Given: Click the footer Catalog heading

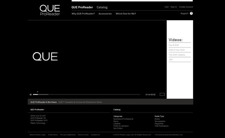Looking at the screenshot, I should 117,110.
